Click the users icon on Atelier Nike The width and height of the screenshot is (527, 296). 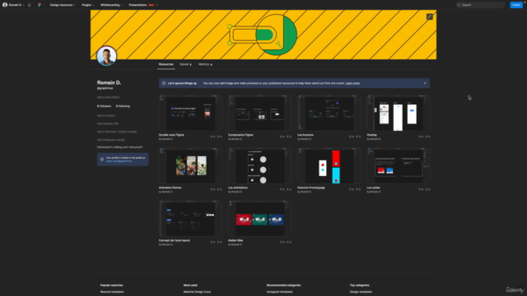coord(287,242)
